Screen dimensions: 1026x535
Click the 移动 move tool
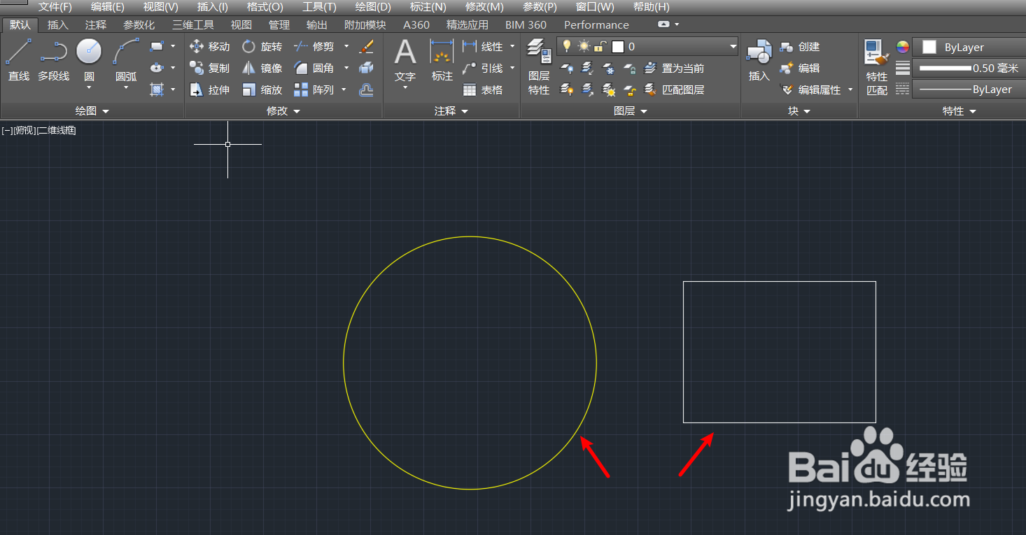(x=209, y=47)
